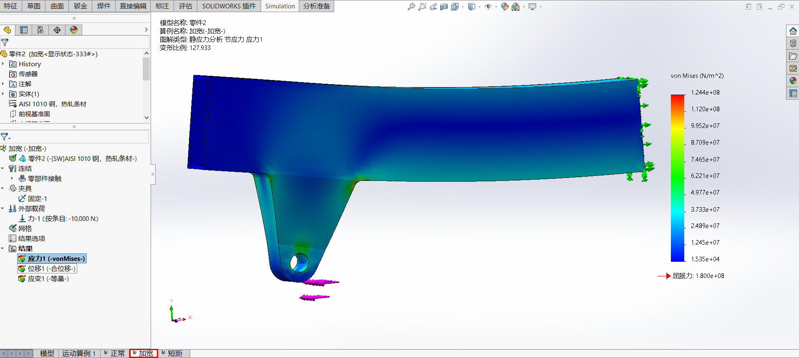Open the 分析准备 ribbon tab
The image size is (799, 358).
point(316,6)
